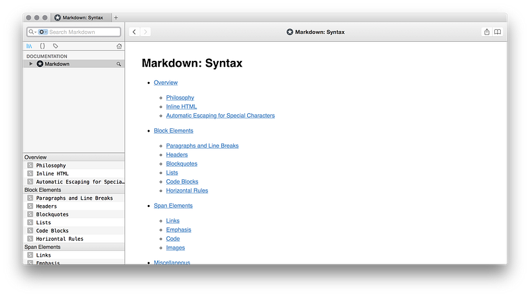Open the bookmarks book icon
Screen dimensions: 530x297
tap(498, 32)
